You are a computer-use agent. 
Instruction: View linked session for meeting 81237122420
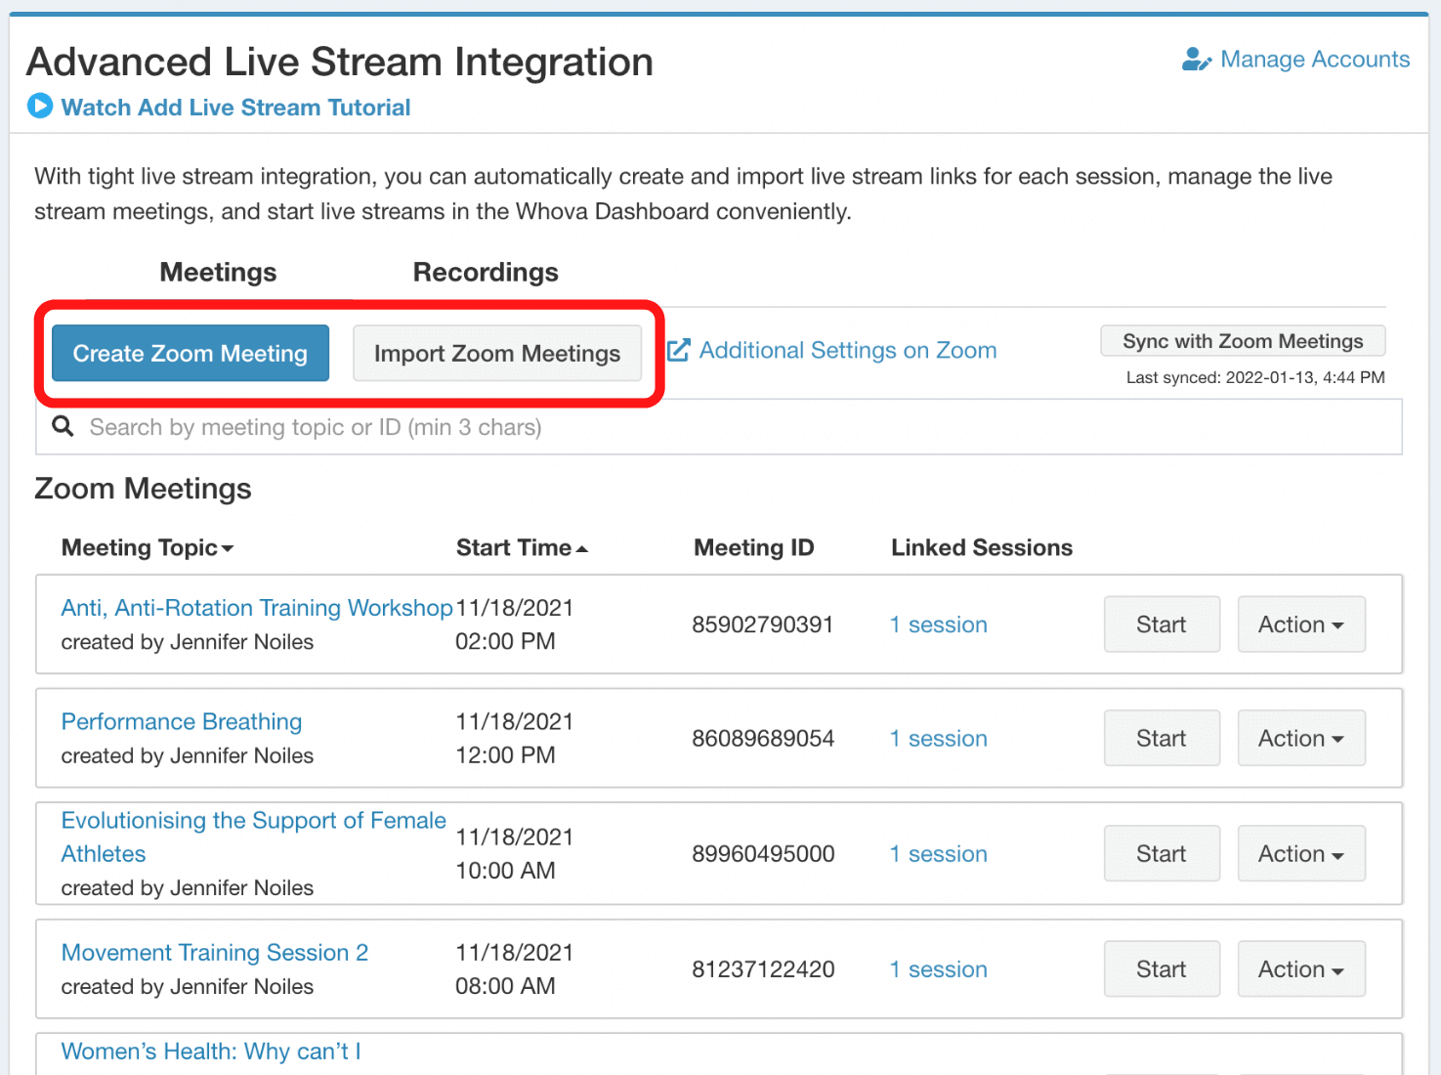938,969
